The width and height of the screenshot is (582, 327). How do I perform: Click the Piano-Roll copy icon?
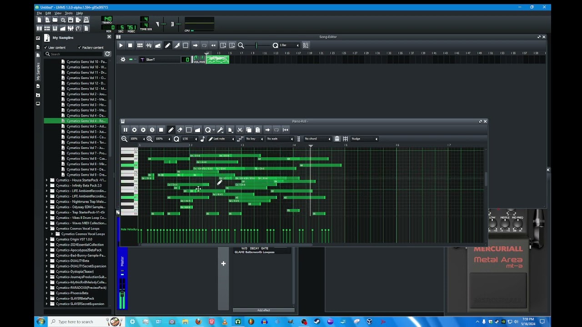249,130
